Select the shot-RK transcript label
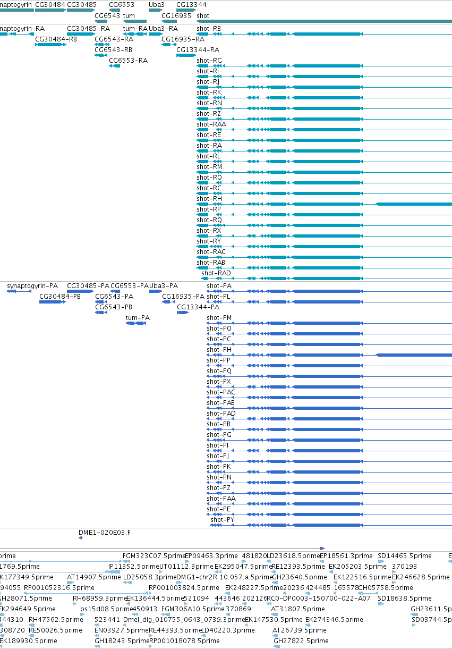Viewport: 452px width, 649px height. click(209, 92)
